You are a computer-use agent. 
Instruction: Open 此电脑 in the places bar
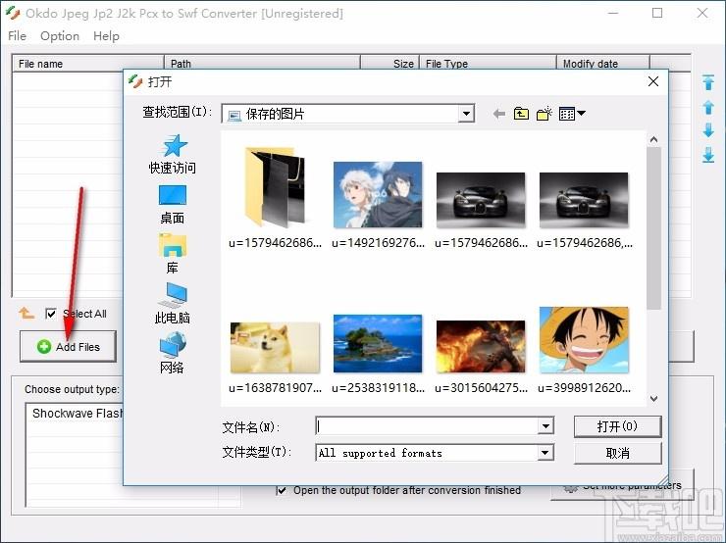pyautogui.click(x=173, y=304)
